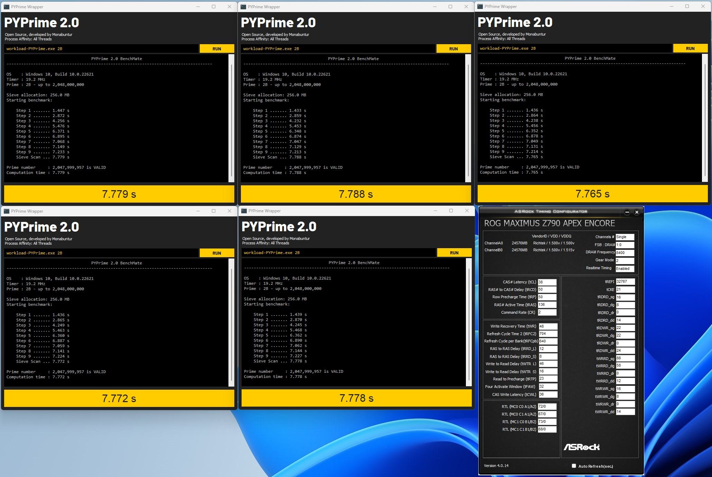This screenshot has width=712, height=477.
Task: Start RUN in the 7.765 s PYPrime window
Action: point(690,48)
